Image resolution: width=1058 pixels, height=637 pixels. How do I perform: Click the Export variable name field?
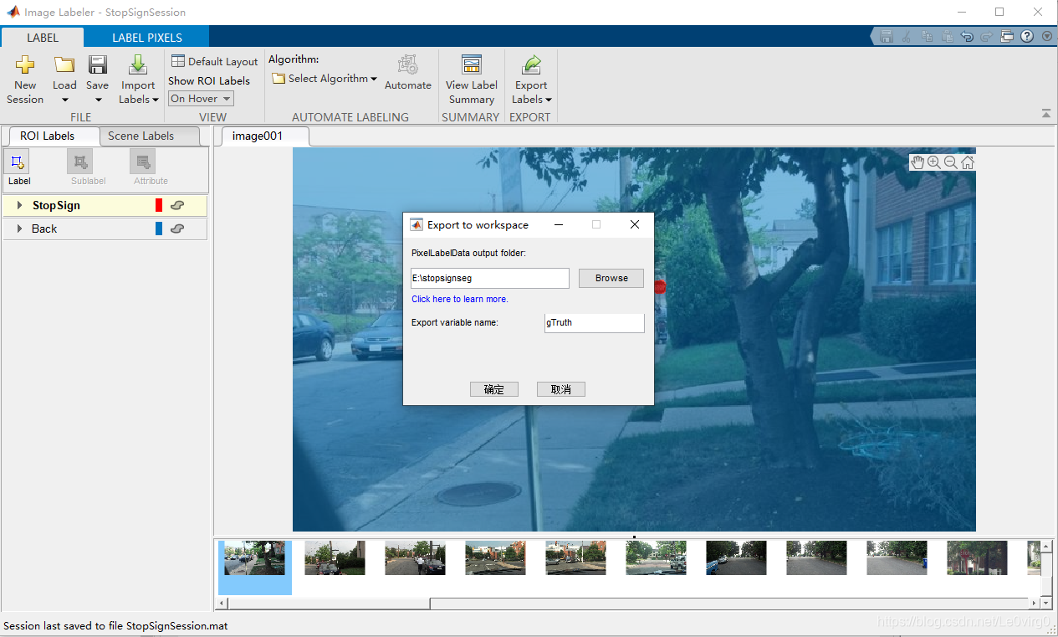point(595,322)
